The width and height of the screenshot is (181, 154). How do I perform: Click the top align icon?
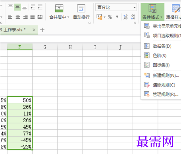click(x=10, y=7)
